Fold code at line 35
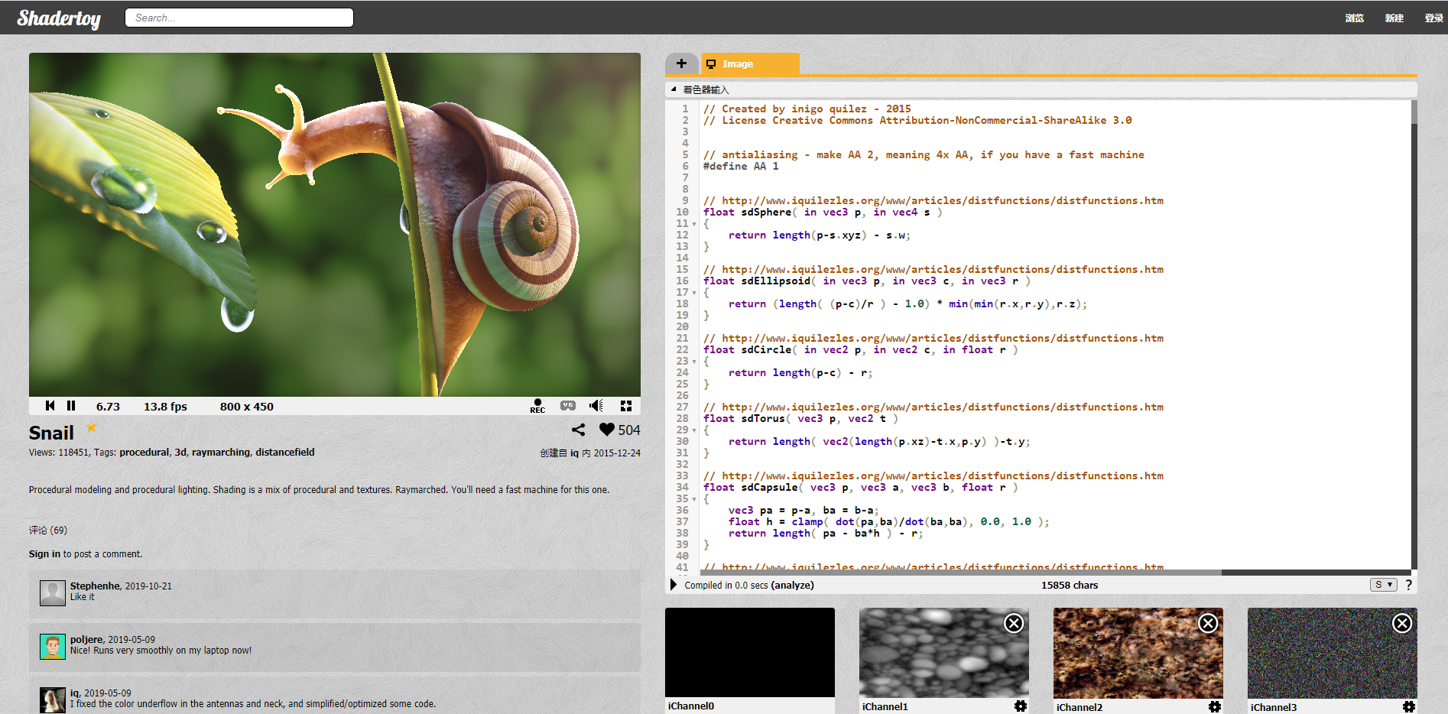The image size is (1448, 714). coord(694,499)
